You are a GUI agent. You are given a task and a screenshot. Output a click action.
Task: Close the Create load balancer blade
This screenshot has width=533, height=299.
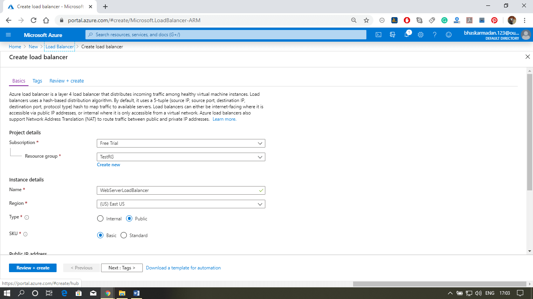click(528, 57)
